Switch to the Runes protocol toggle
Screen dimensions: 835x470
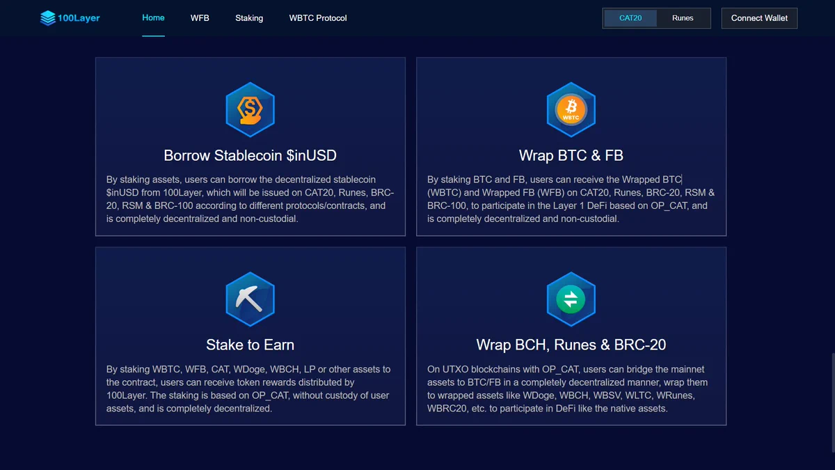(x=683, y=18)
